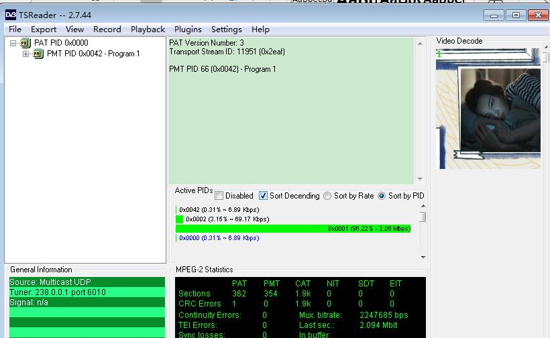Viewport: 550px width, 338px height.
Task: Collapse the PAT PID 0x0000 tree node
Action: tap(13, 43)
